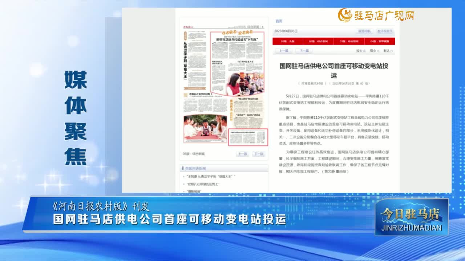465x261 pixels.
Task: Open the 从青涩学子到"草莓大王" list link
Action: [x=211, y=177]
